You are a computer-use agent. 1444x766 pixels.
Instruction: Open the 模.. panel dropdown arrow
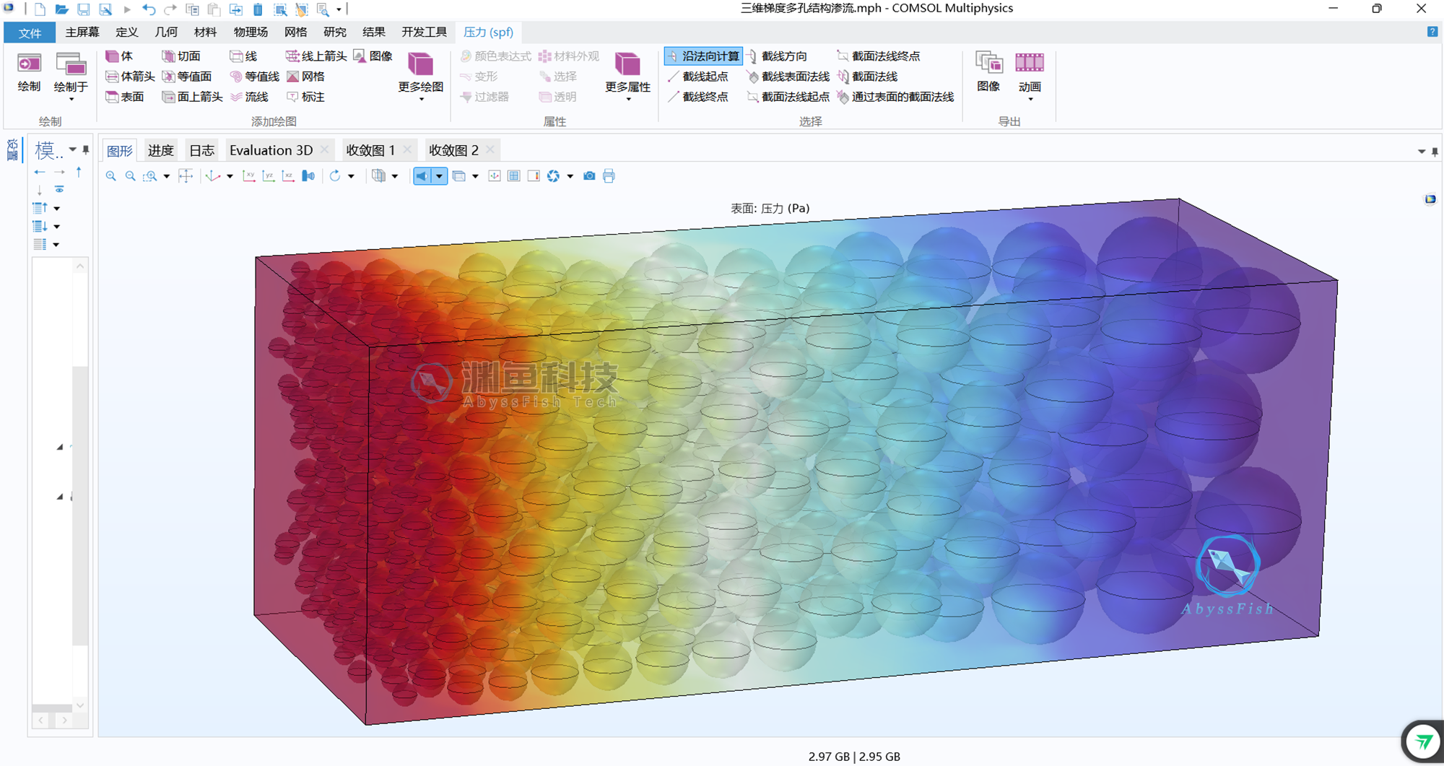(x=72, y=150)
